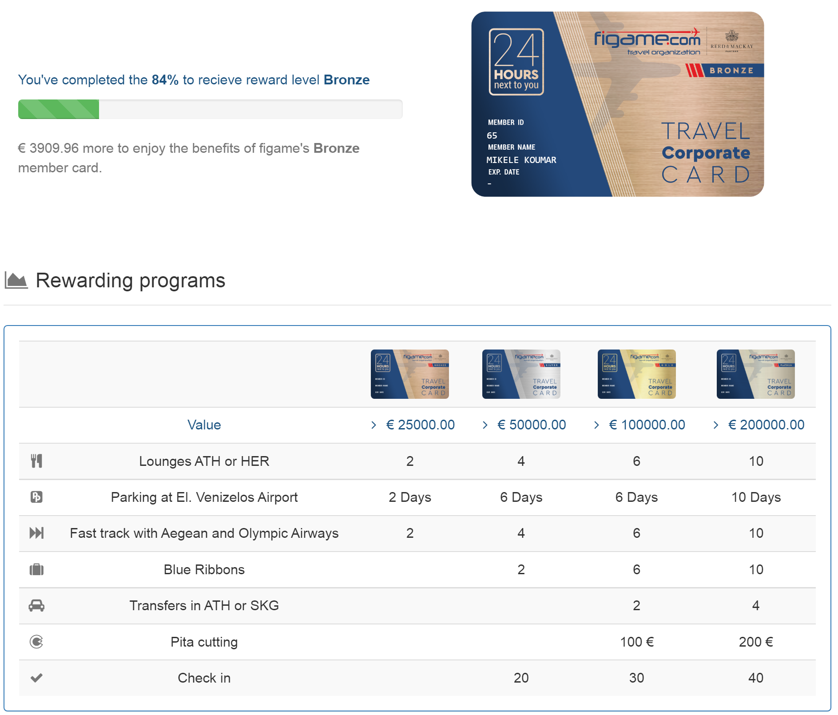
Task: Click the 24 HOURS next to you logo
Action: (x=516, y=62)
